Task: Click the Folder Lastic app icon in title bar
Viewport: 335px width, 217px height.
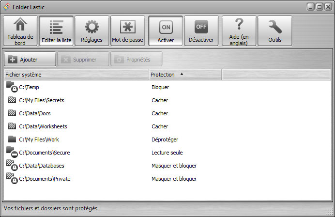Action: 7,7
